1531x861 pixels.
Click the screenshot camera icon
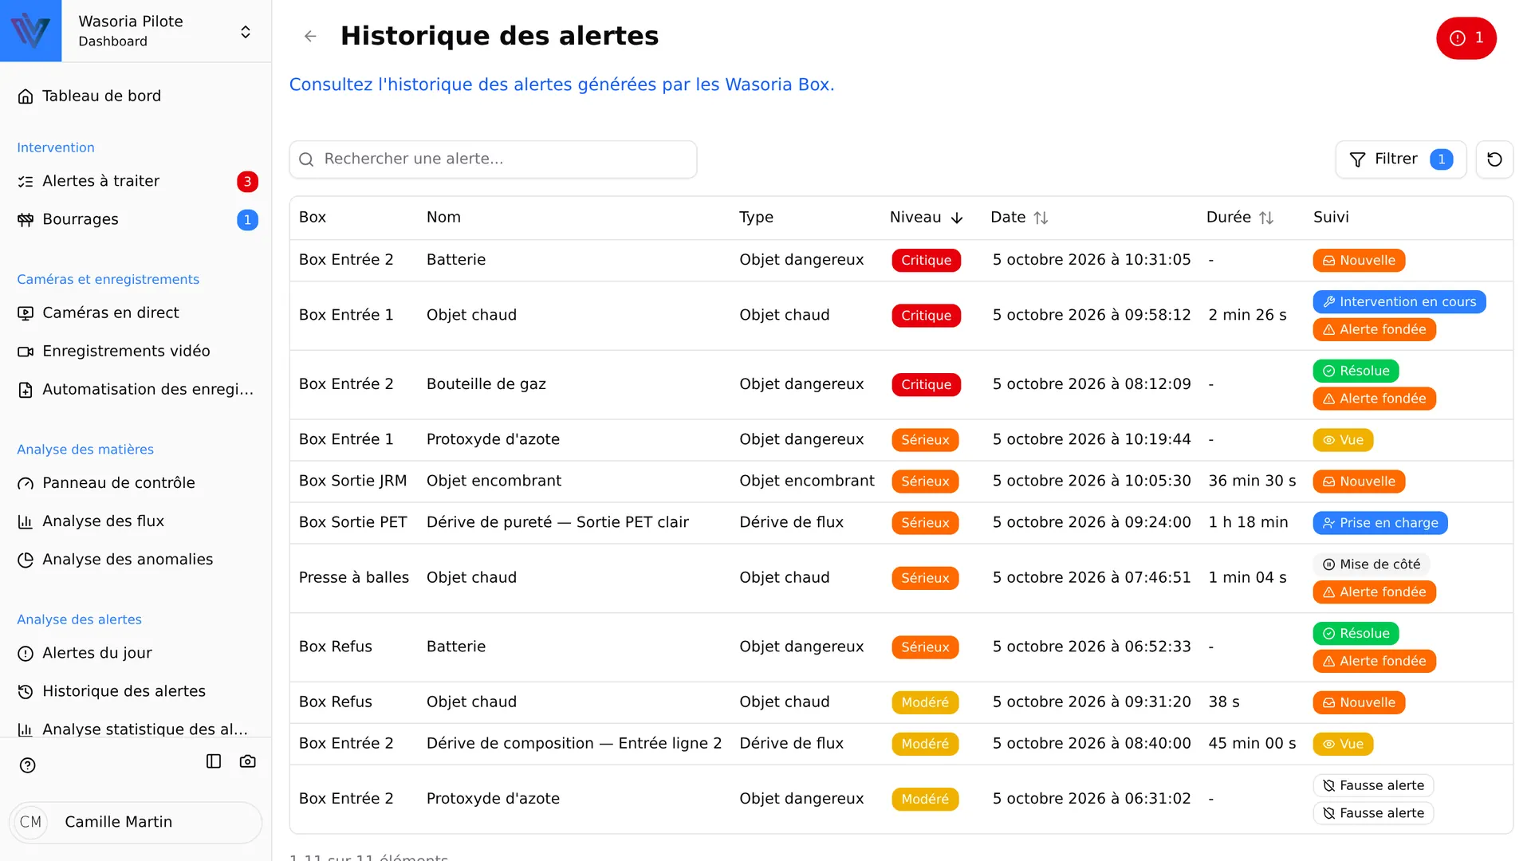(248, 761)
